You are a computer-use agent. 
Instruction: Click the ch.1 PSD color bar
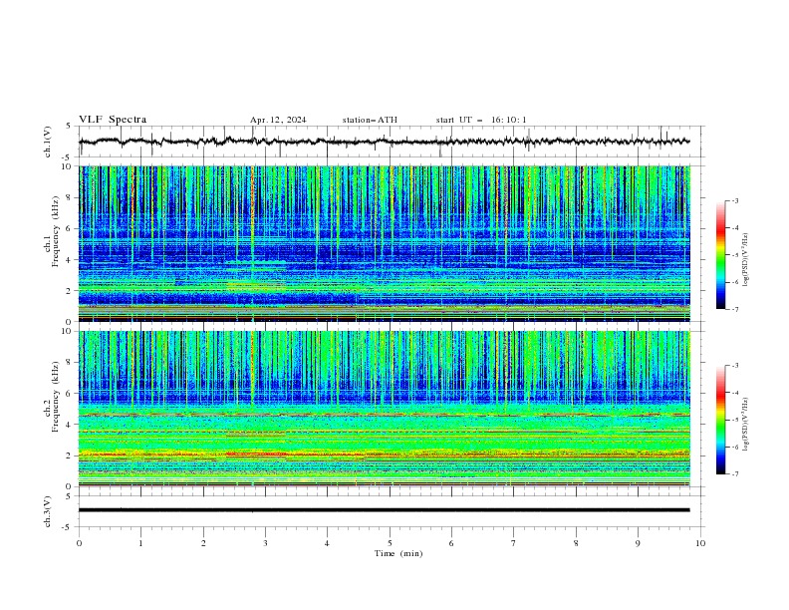tap(720, 255)
